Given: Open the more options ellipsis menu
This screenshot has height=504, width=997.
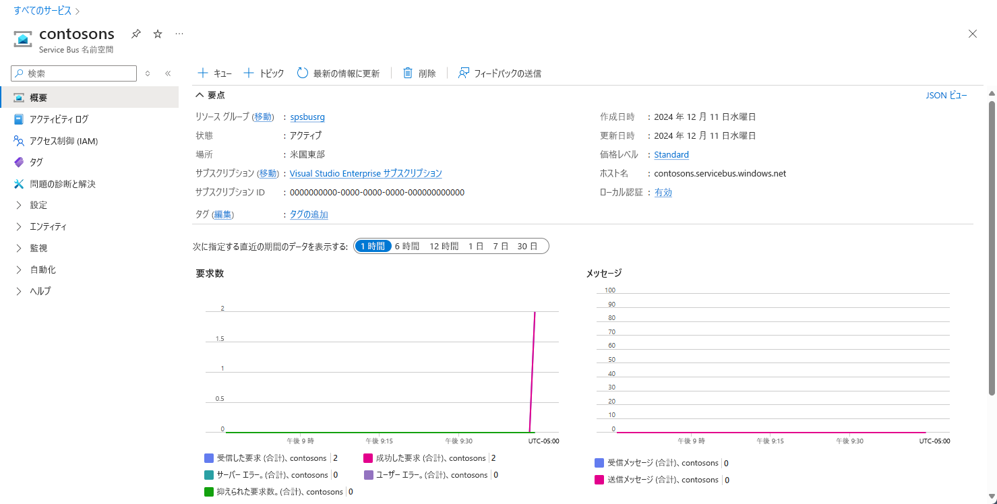Looking at the screenshot, I should tap(179, 34).
